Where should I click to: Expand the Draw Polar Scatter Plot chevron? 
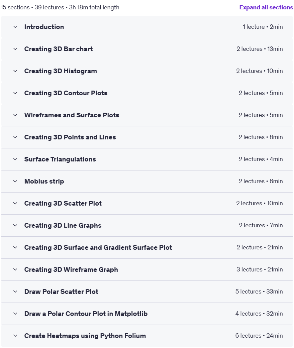[x=15, y=292]
